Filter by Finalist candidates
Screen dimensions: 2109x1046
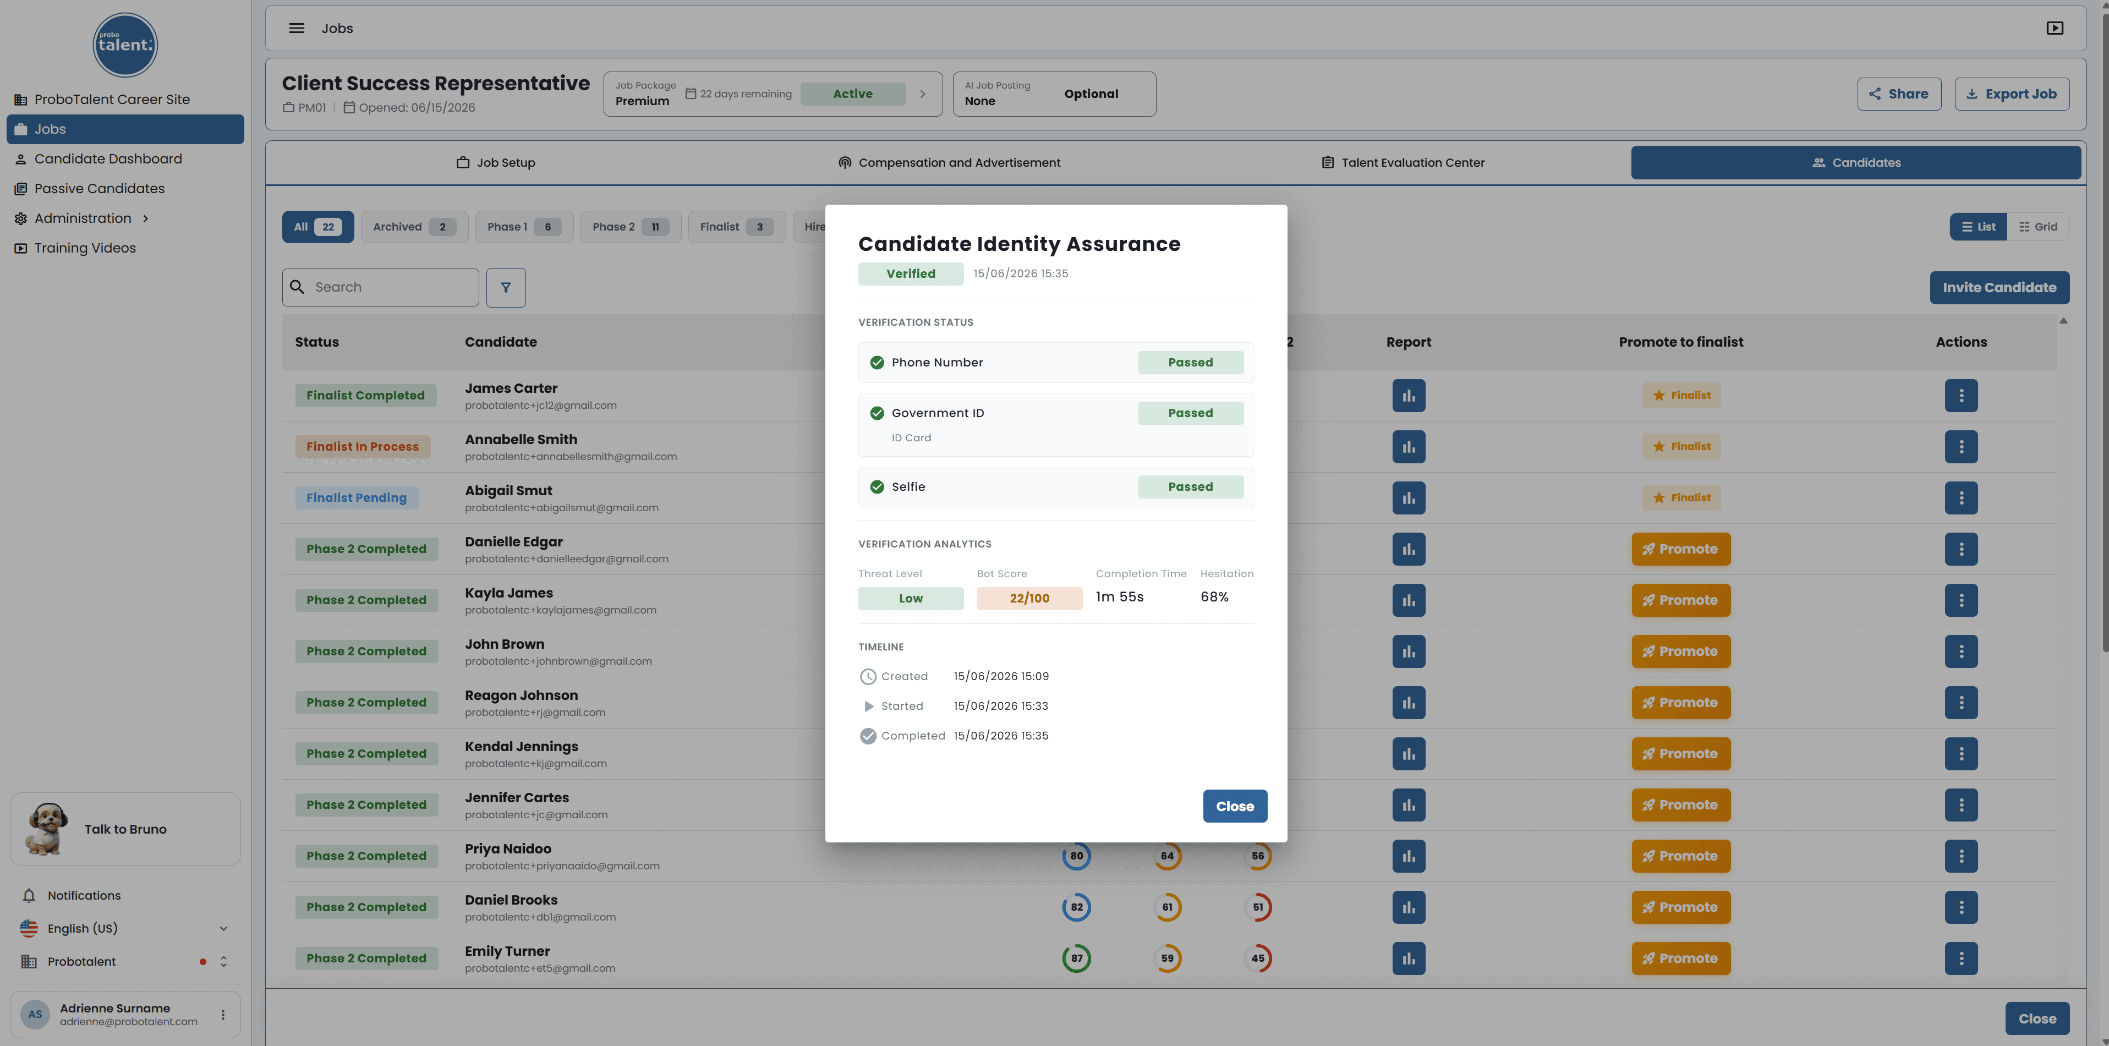pos(737,227)
